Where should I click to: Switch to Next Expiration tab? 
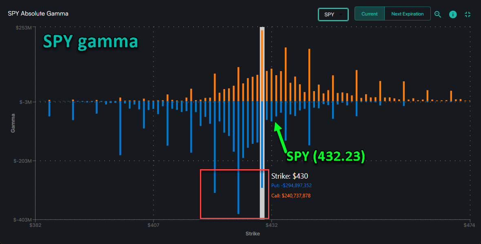[408, 14]
